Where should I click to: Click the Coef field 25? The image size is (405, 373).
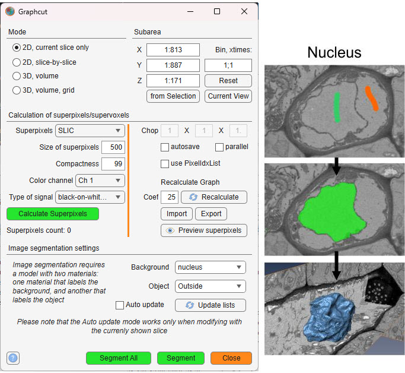click(170, 197)
